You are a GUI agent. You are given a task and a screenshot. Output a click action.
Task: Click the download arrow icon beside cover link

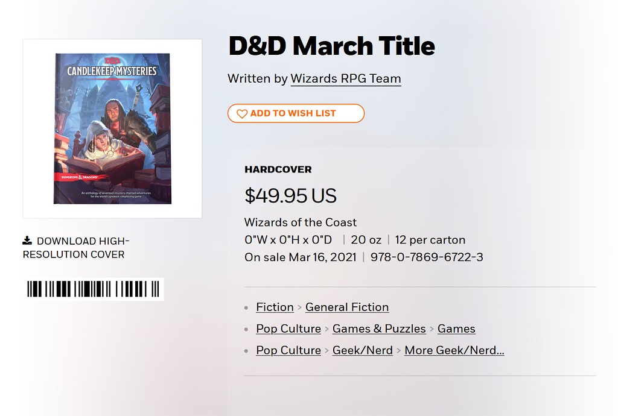(x=27, y=241)
